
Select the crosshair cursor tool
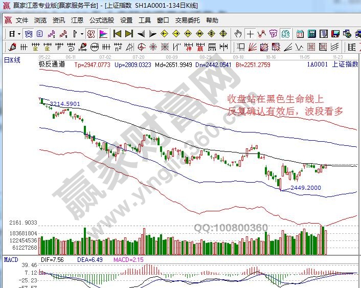coord(250,34)
